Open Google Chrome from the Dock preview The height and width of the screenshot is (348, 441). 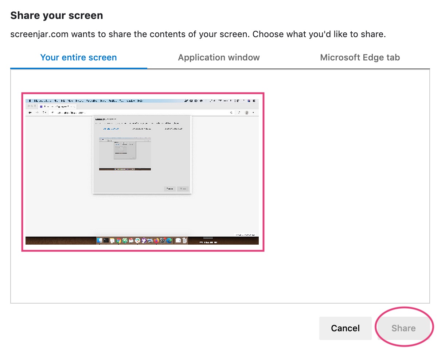click(119, 241)
